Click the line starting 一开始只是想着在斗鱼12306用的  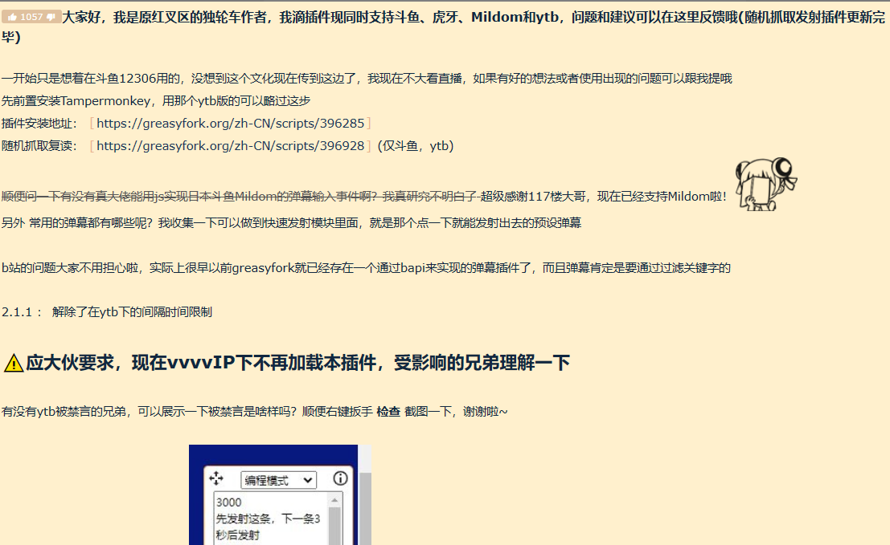(x=367, y=78)
